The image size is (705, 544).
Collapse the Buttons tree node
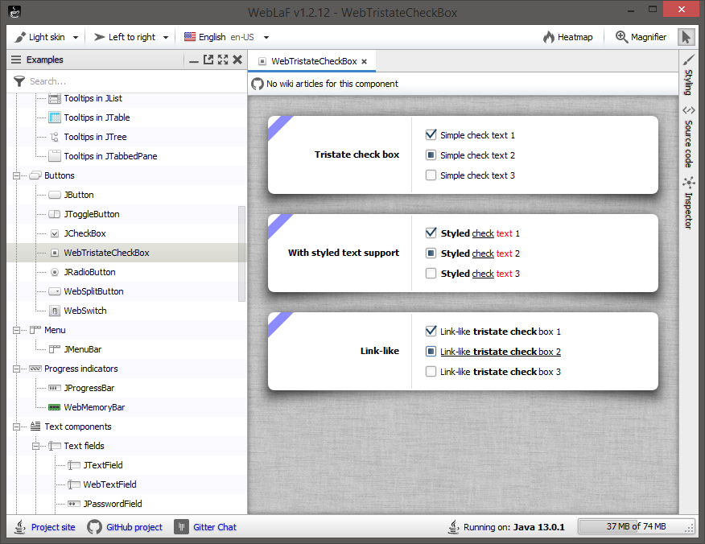(16, 175)
